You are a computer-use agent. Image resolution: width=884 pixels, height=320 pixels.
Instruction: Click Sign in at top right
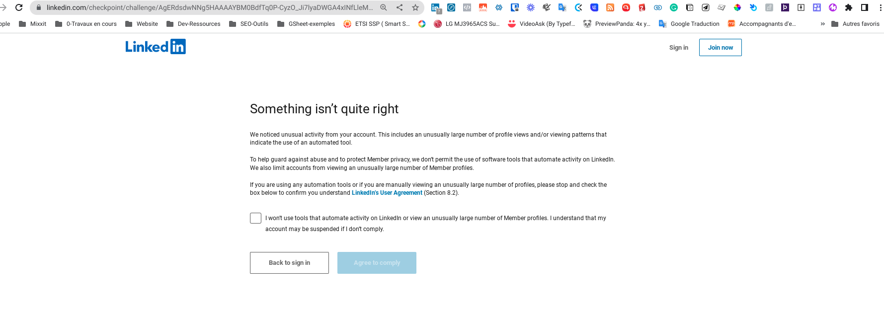pyautogui.click(x=678, y=48)
